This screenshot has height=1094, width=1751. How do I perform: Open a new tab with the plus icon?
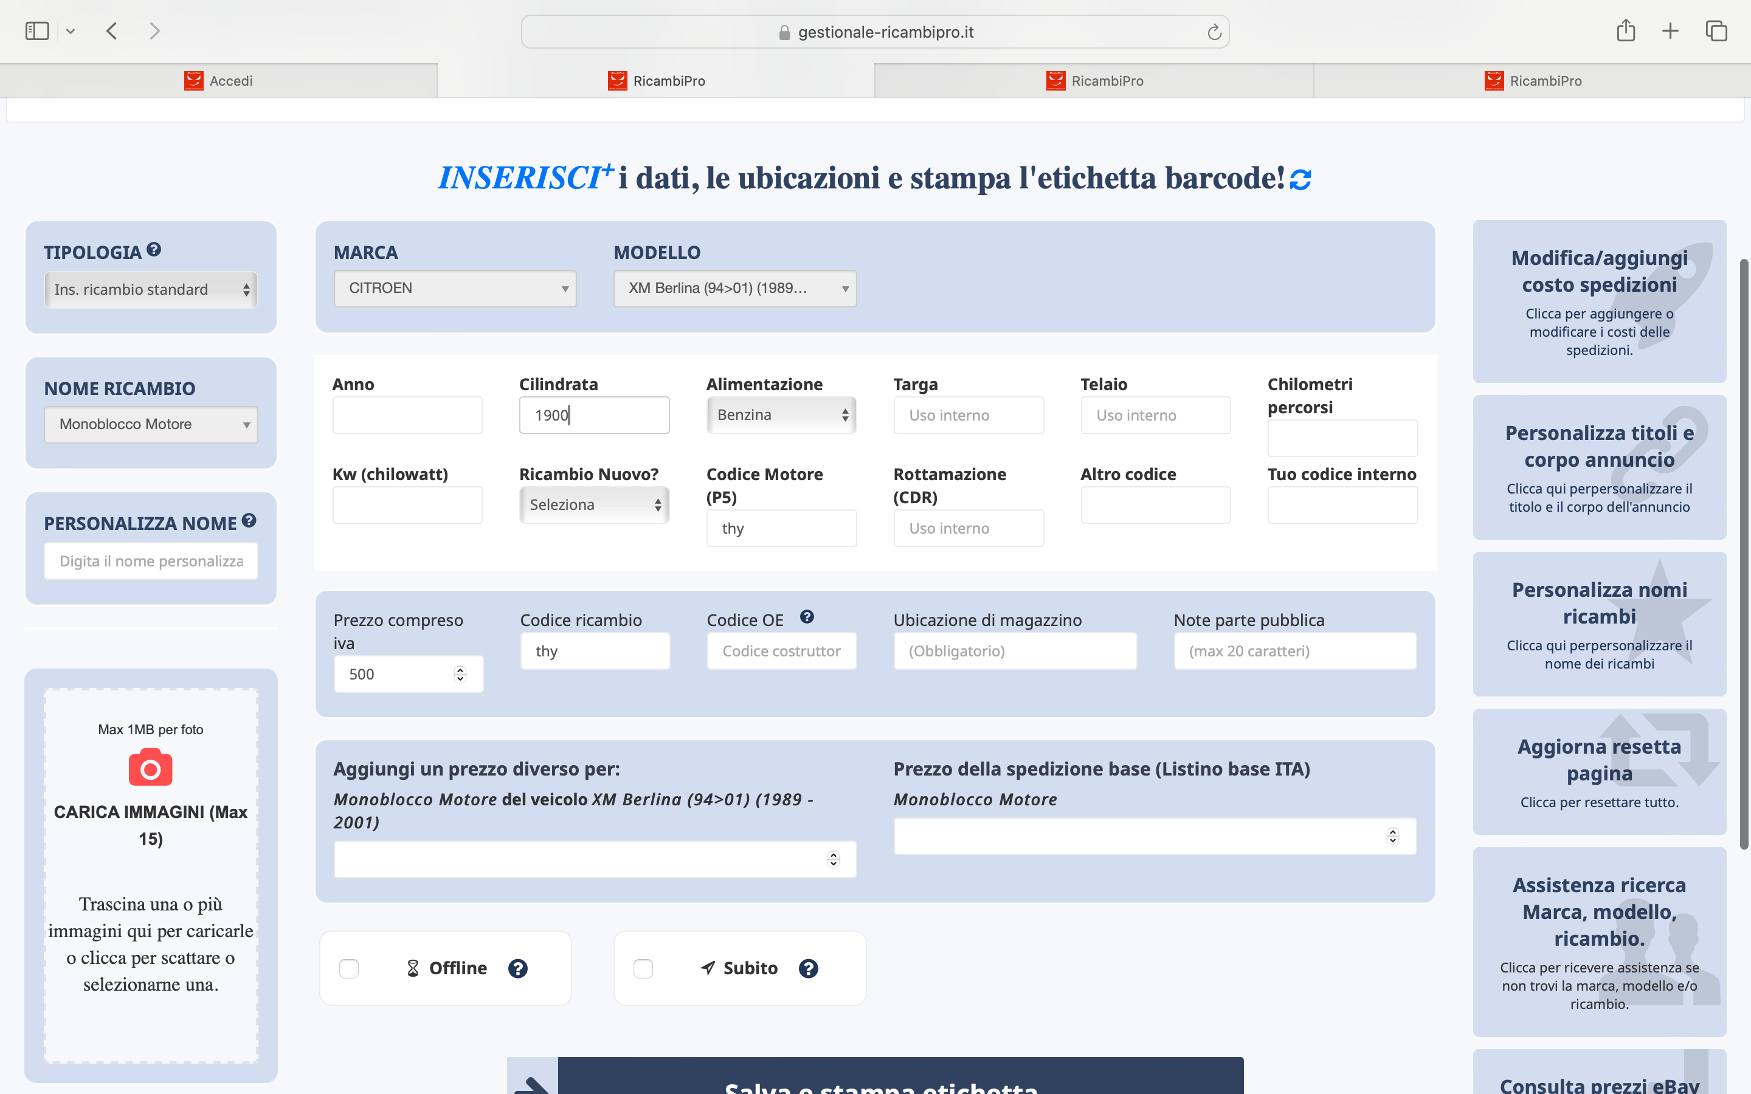pos(1670,31)
